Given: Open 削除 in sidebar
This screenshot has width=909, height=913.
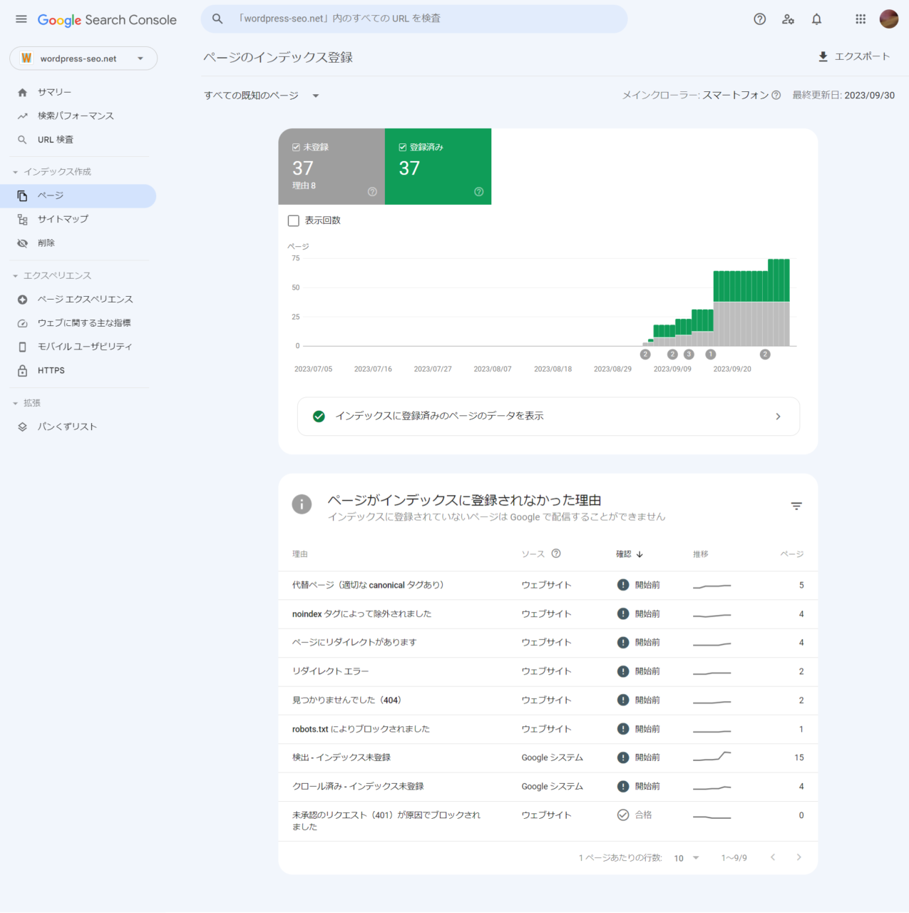Looking at the screenshot, I should tap(78, 243).
